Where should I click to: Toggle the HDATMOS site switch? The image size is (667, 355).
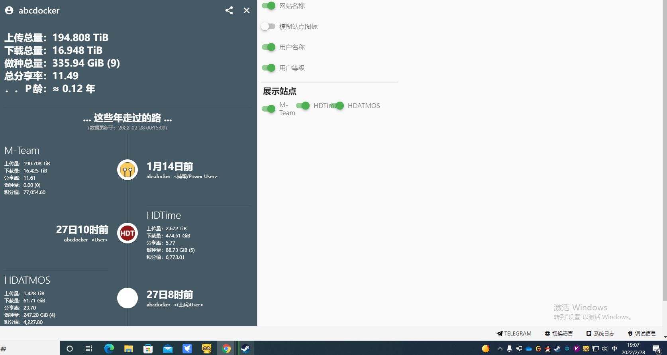(x=337, y=106)
